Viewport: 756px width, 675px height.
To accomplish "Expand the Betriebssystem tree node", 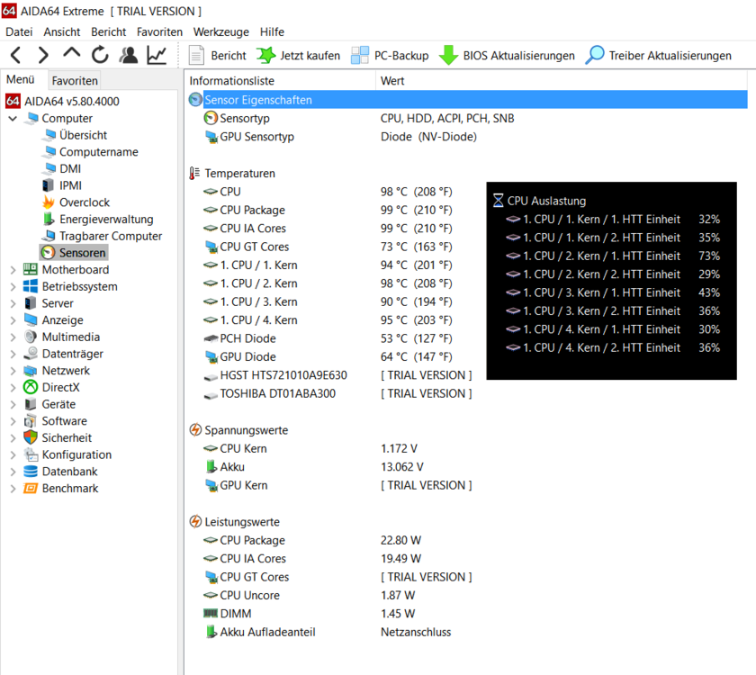I will [13, 287].
